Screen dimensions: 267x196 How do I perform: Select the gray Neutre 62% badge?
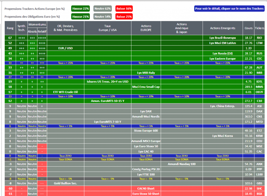[103, 8]
